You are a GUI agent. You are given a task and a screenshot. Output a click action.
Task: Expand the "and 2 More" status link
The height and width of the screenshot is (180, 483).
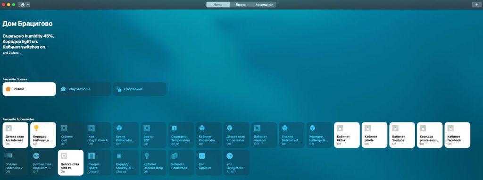click(x=12, y=53)
